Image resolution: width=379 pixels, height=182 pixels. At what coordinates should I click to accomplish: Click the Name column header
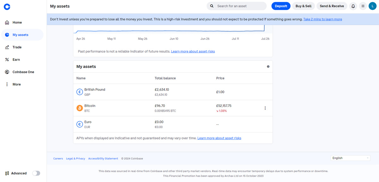point(81,78)
